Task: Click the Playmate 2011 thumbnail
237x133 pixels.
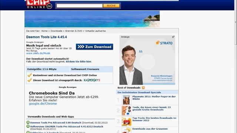Action: (126, 100)
